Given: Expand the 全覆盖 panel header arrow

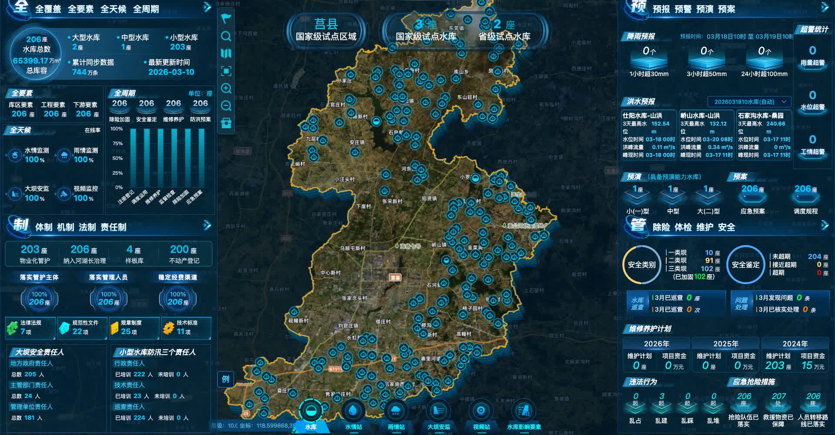Looking at the screenshot, I should coord(207,7).
